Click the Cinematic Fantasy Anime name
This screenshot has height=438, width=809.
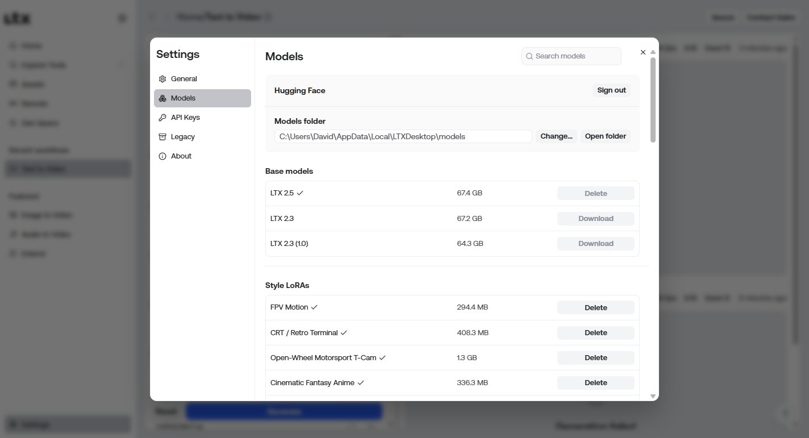[312, 383]
